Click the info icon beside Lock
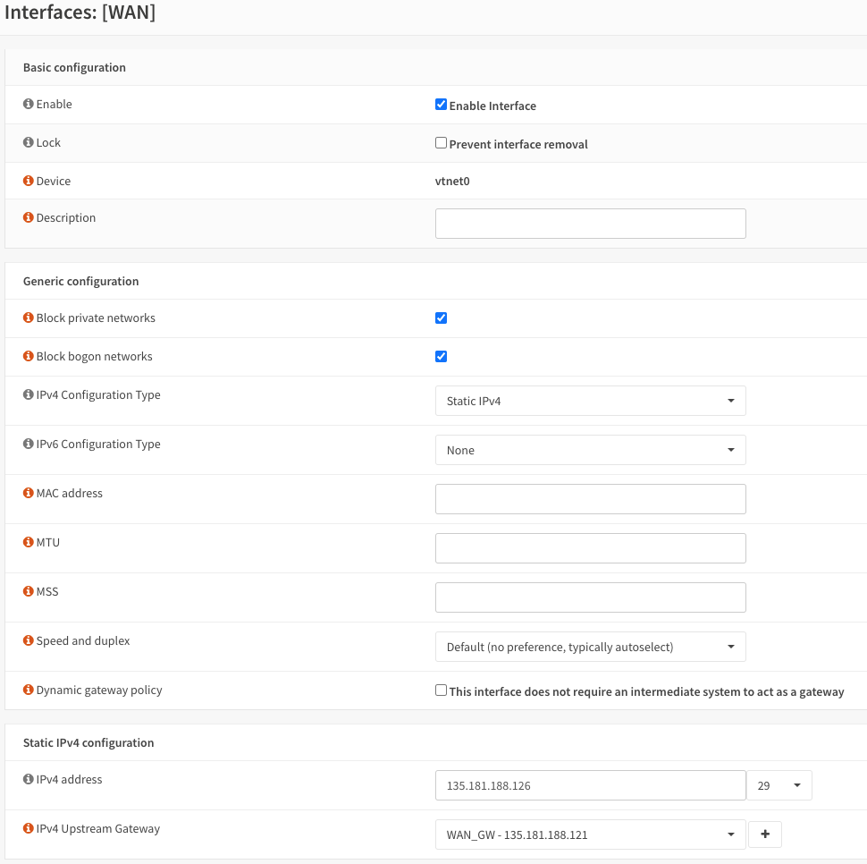 pos(29,142)
